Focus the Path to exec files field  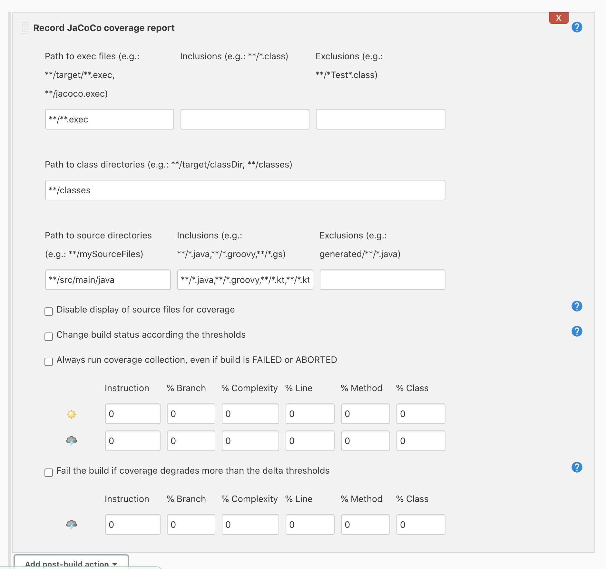point(109,119)
